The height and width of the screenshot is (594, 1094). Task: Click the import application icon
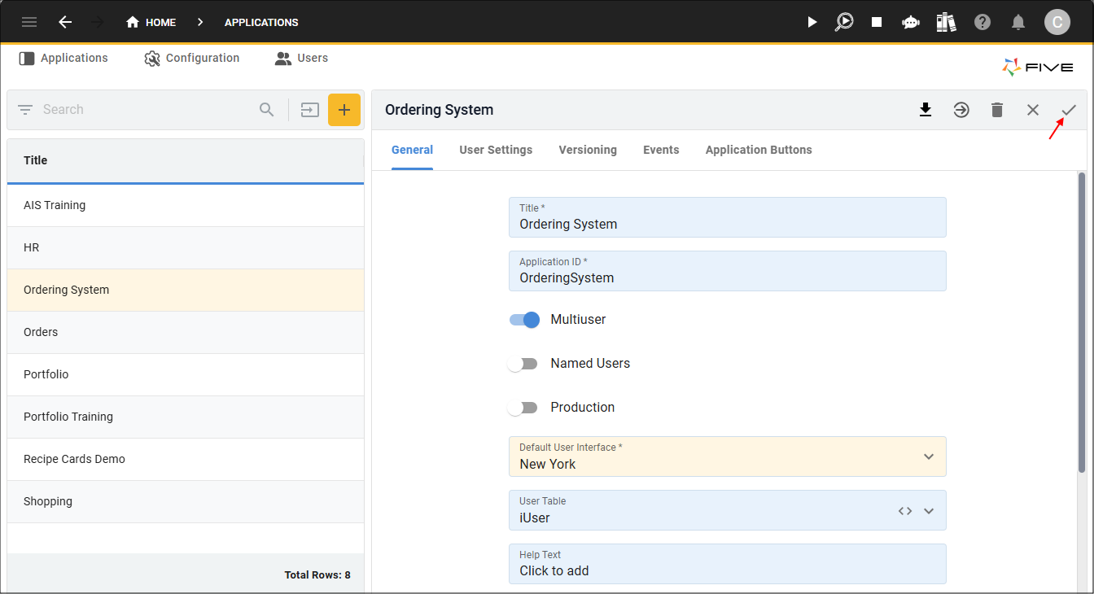[x=309, y=110]
